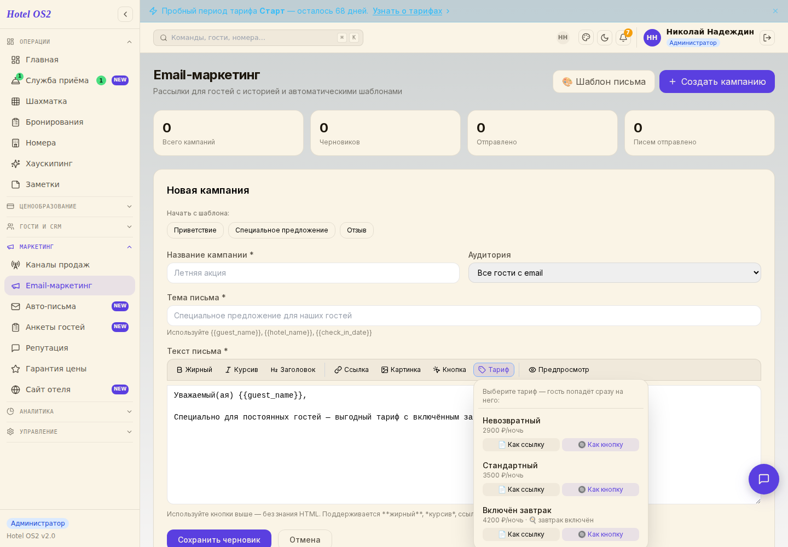788x547 pixels.
Task: Toggle dark mode moon icon
Action: tap(605, 38)
